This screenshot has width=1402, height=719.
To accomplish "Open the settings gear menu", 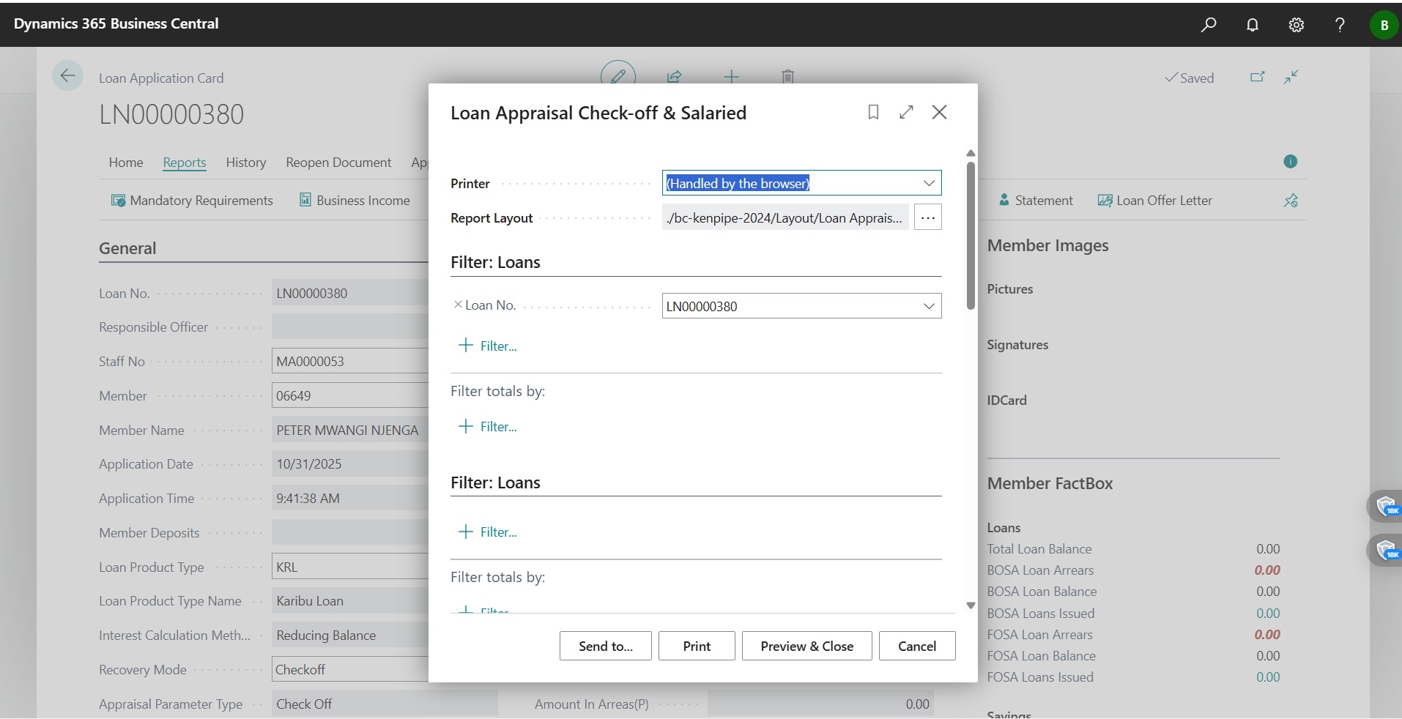I will tap(1296, 24).
